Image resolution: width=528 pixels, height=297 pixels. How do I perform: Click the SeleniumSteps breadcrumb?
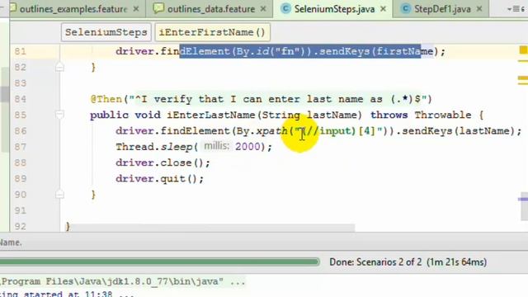pyautogui.click(x=106, y=32)
